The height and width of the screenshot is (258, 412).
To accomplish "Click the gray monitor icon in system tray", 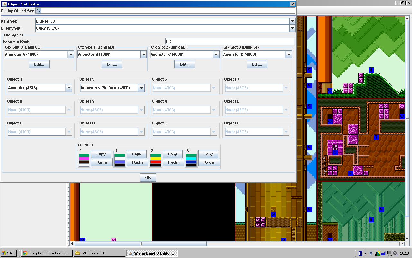I will click(x=389, y=253).
